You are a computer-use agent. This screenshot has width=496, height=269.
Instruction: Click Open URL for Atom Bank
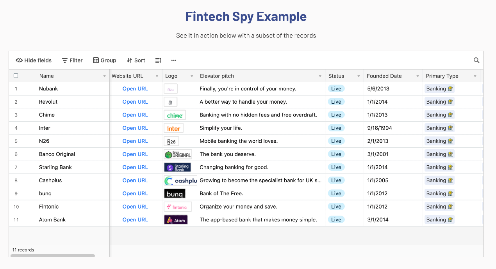click(x=135, y=219)
